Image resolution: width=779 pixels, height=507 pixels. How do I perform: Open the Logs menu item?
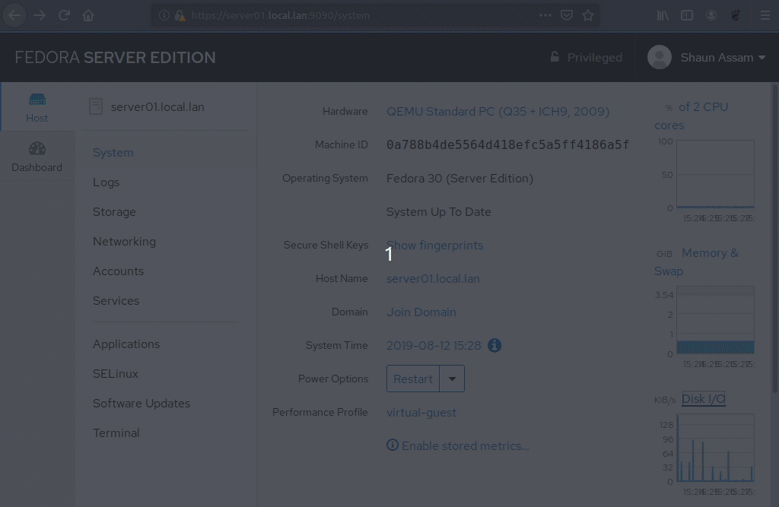(x=106, y=182)
